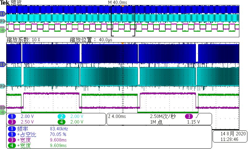Click channel 3 badge beside 2.50 V scale
The width and height of the screenshot is (248, 149).
click(12, 122)
